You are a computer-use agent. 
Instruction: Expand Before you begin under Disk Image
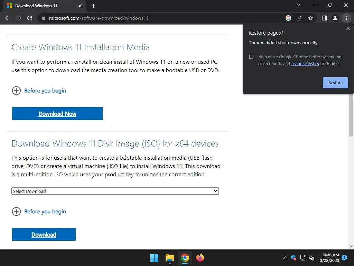tap(39, 212)
